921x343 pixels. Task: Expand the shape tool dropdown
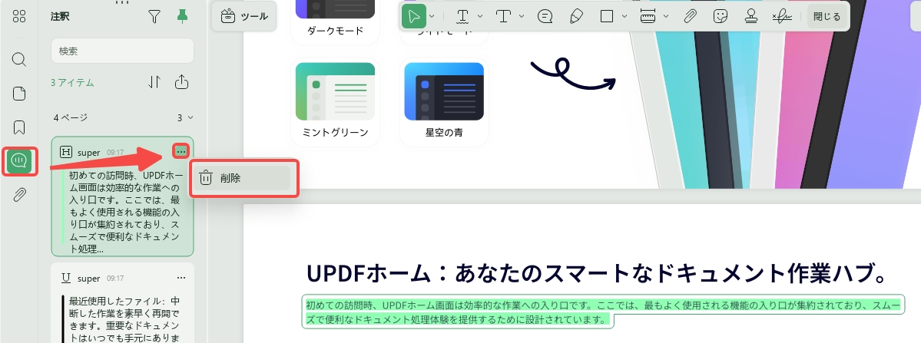[624, 16]
